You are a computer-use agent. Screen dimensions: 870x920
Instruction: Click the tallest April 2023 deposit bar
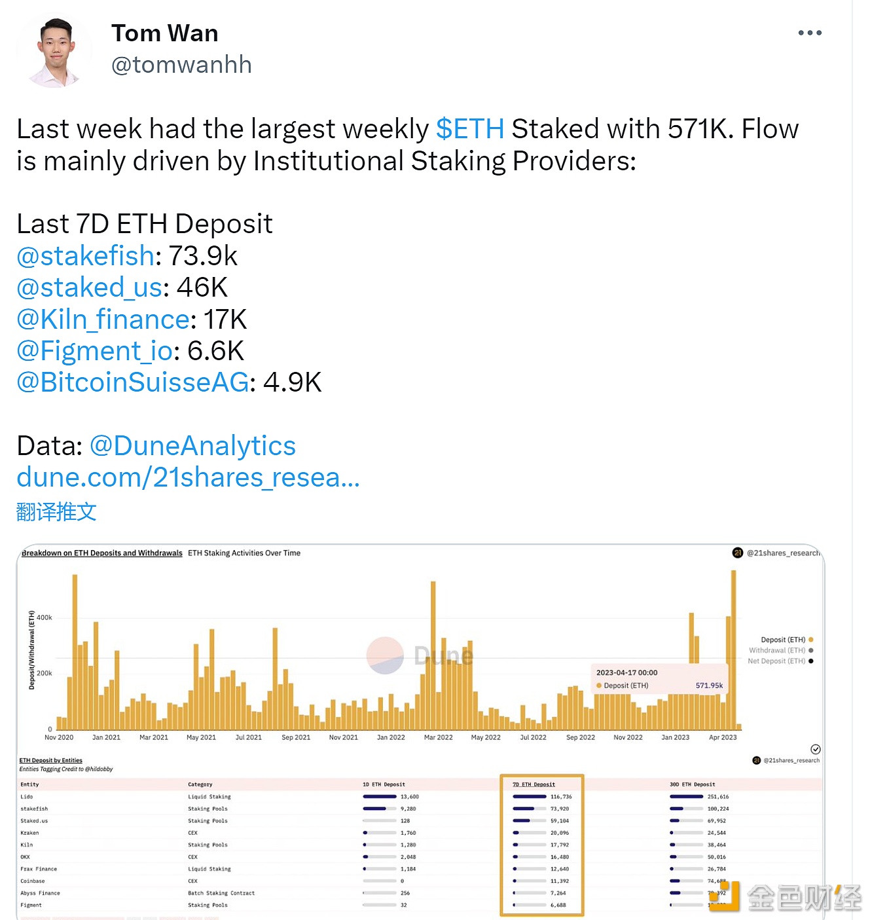[733, 650]
